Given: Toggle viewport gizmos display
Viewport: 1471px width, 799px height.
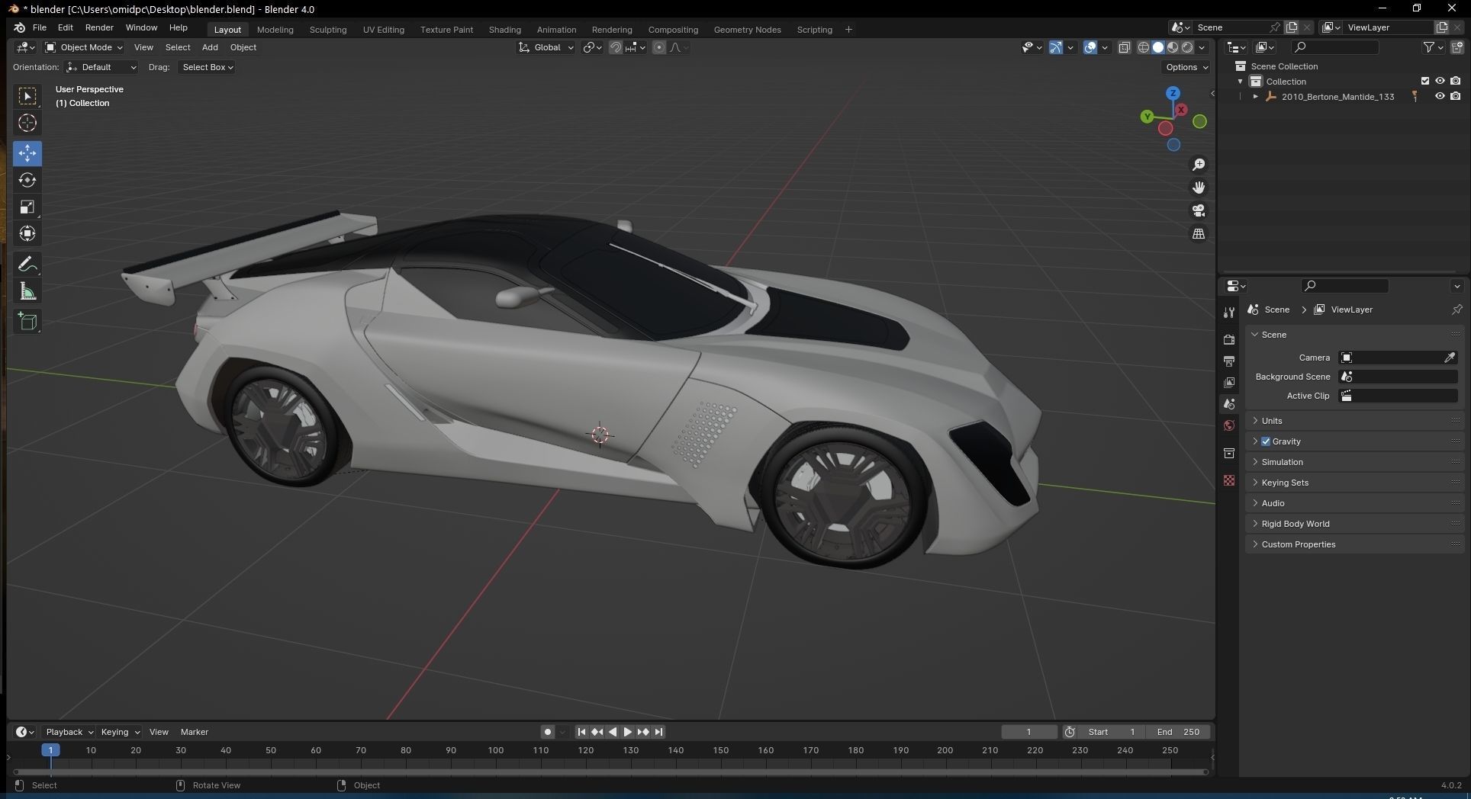Looking at the screenshot, I should (x=1056, y=47).
